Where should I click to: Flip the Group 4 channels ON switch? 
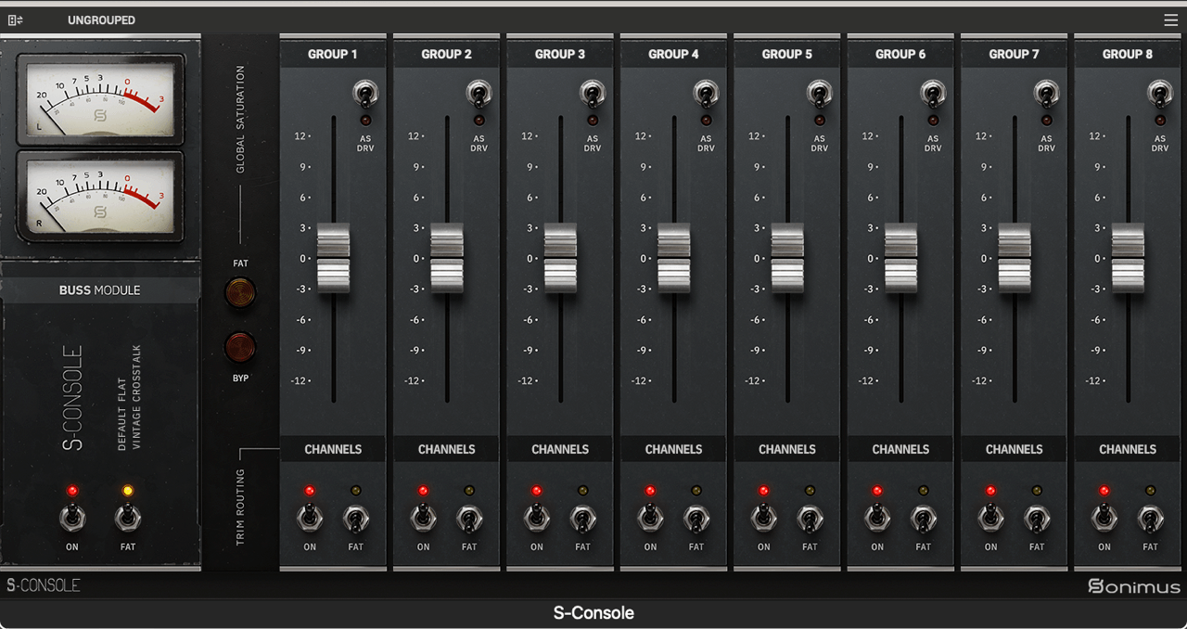(650, 517)
